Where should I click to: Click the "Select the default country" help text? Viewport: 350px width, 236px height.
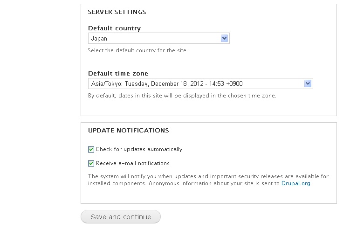(138, 50)
